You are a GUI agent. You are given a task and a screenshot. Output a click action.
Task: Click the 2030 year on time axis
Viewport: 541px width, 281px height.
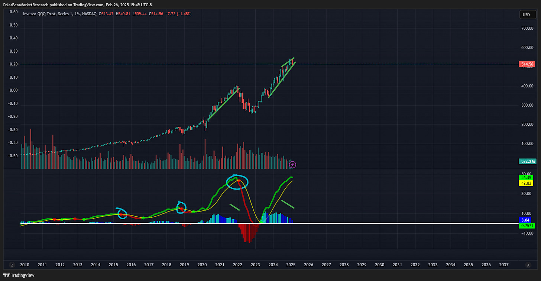pyautogui.click(x=380, y=265)
